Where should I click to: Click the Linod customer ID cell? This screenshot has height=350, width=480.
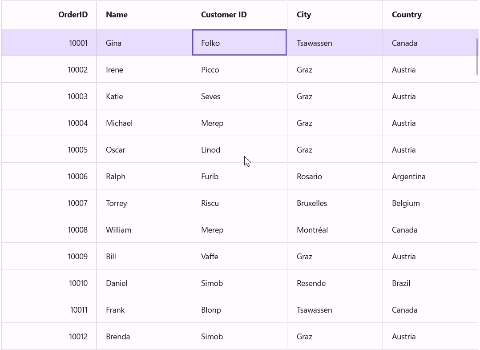click(x=211, y=150)
